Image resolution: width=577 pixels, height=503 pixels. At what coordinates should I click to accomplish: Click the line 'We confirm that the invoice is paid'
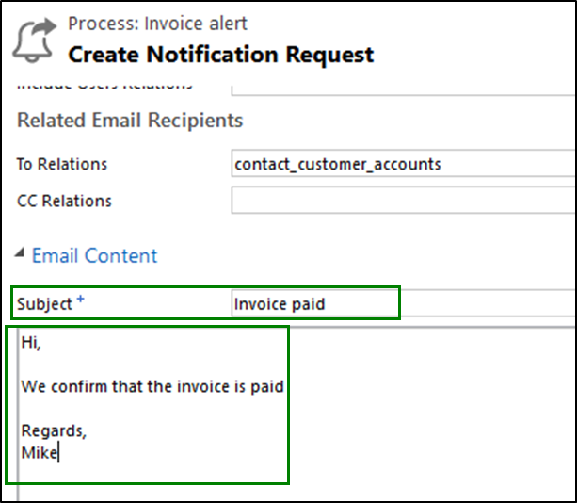pos(152,386)
